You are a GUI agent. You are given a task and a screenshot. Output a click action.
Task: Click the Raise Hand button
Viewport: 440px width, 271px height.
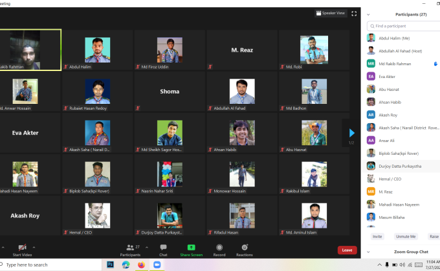coord(434,237)
